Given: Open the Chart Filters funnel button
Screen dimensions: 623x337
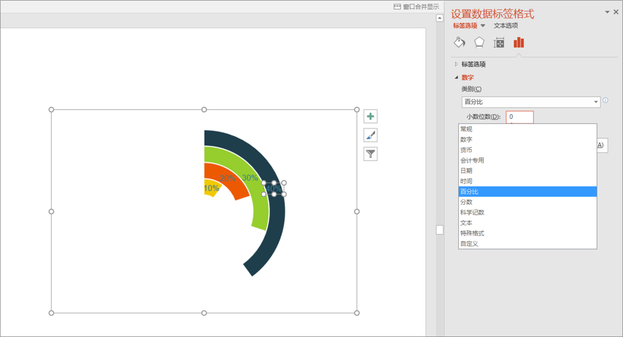Looking at the screenshot, I should pyautogui.click(x=370, y=154).
